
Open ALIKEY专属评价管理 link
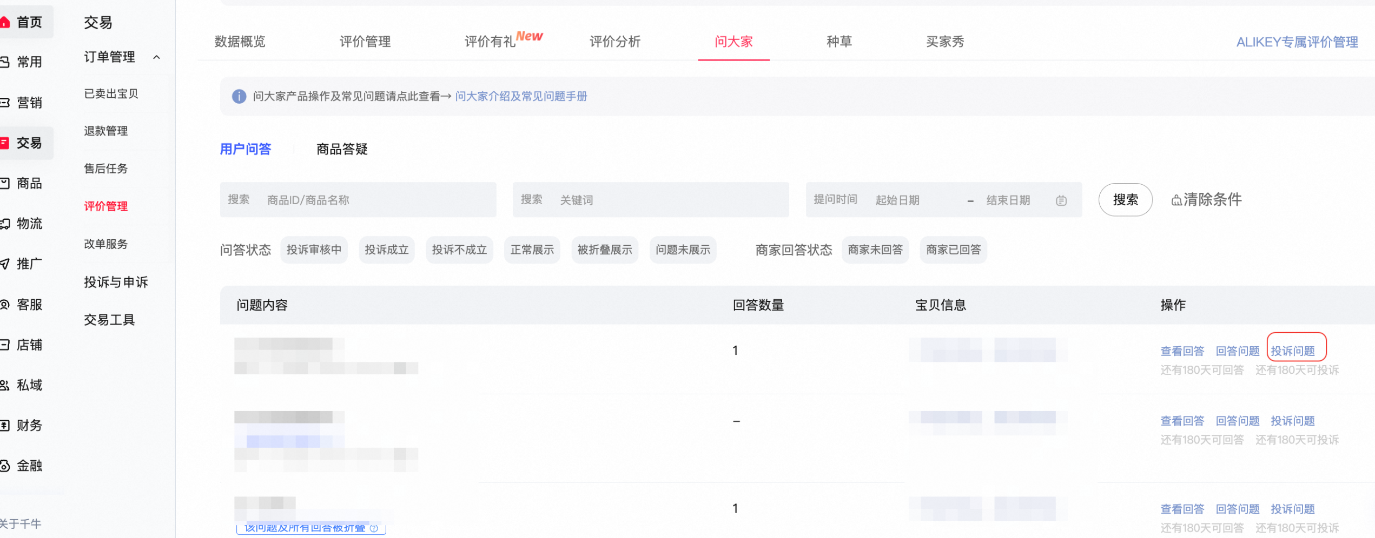click(1297, 42)
